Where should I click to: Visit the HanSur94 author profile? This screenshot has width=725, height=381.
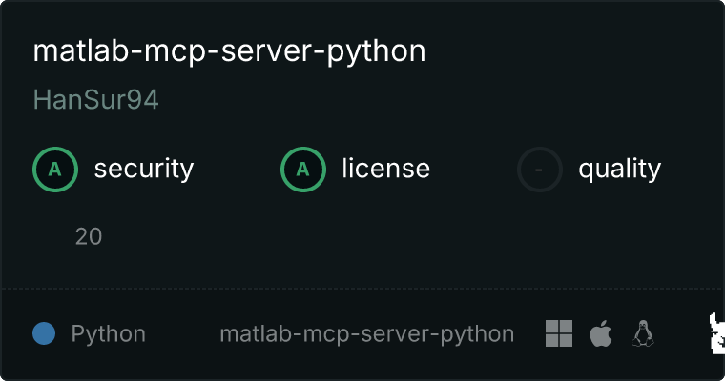[96, 100]
